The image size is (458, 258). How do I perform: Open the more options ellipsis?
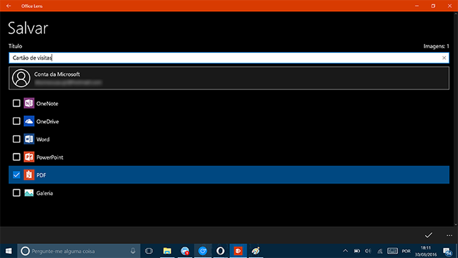[449, 235]
